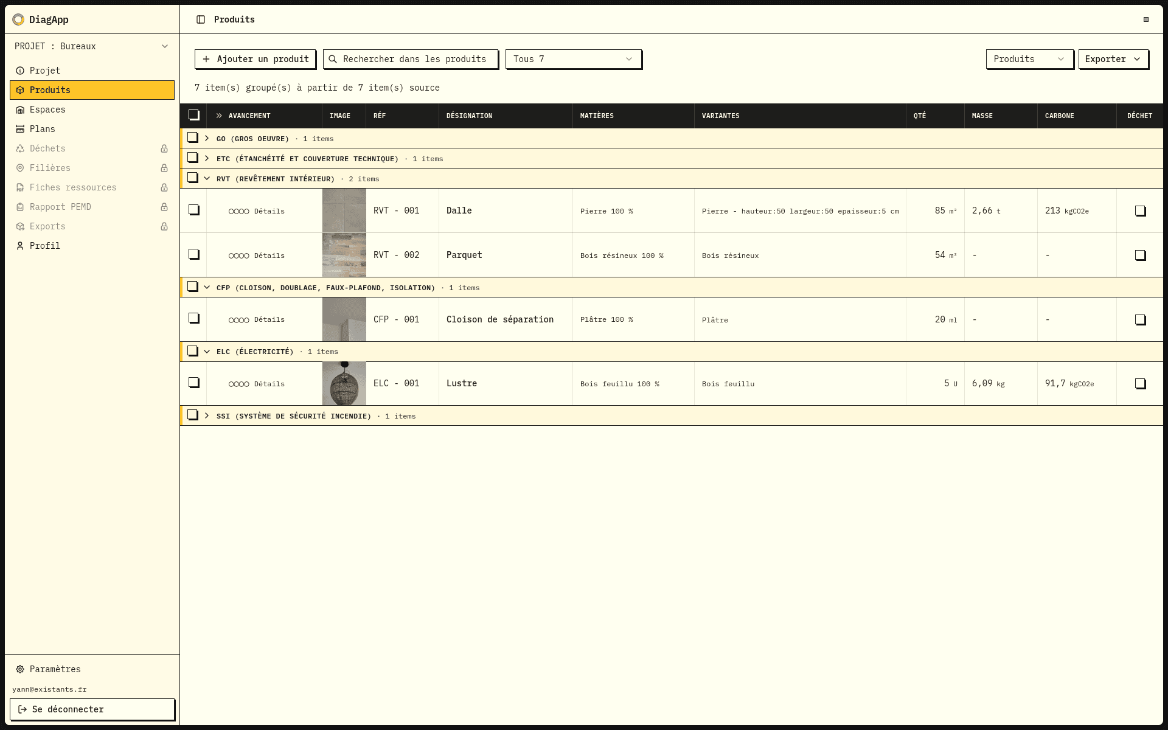Click the lock icon beside Filières

[164, 168]
